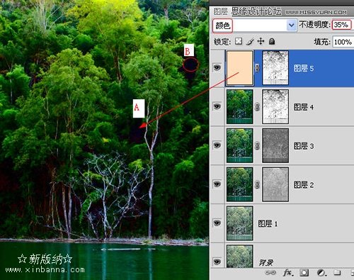Select the gray mask thumbnail of 图层 3

tap(275, 145)
